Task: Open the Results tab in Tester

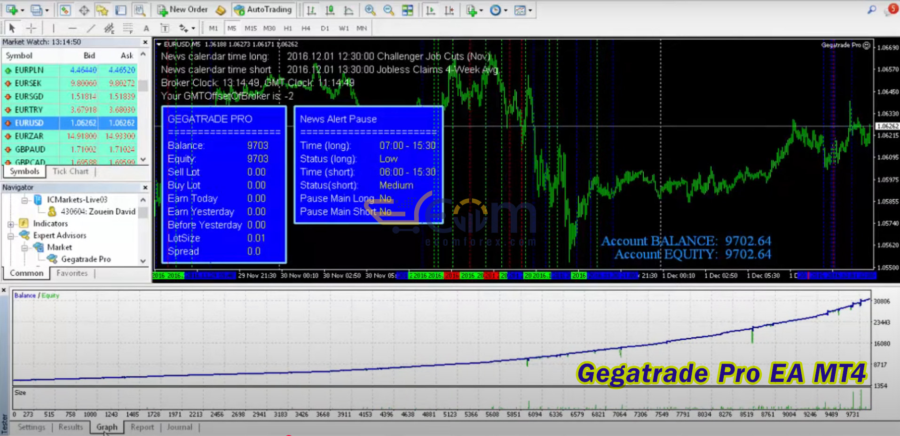Action: click(71, 427)
